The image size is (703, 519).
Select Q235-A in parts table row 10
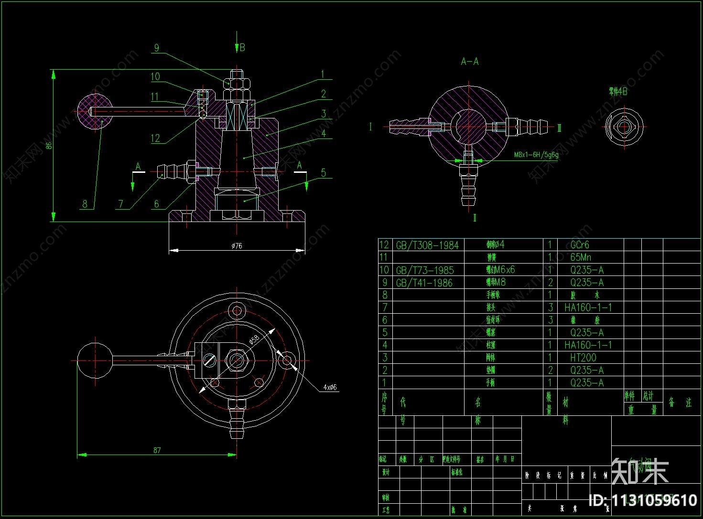pos(587,270)
